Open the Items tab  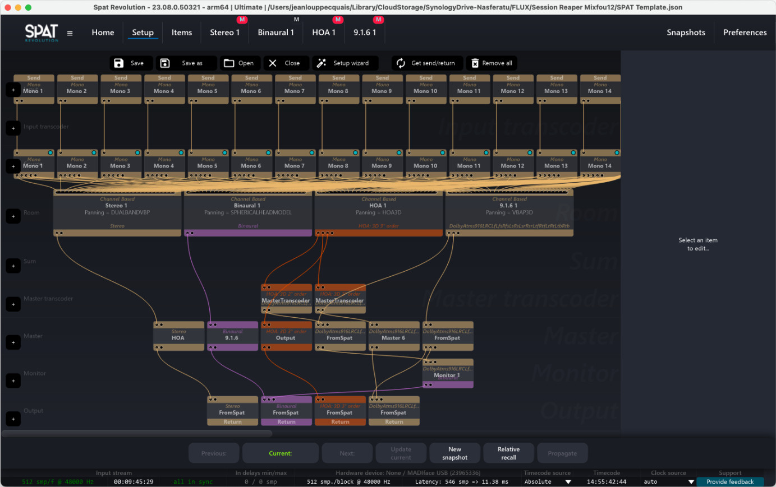click(x=182, y=33)
